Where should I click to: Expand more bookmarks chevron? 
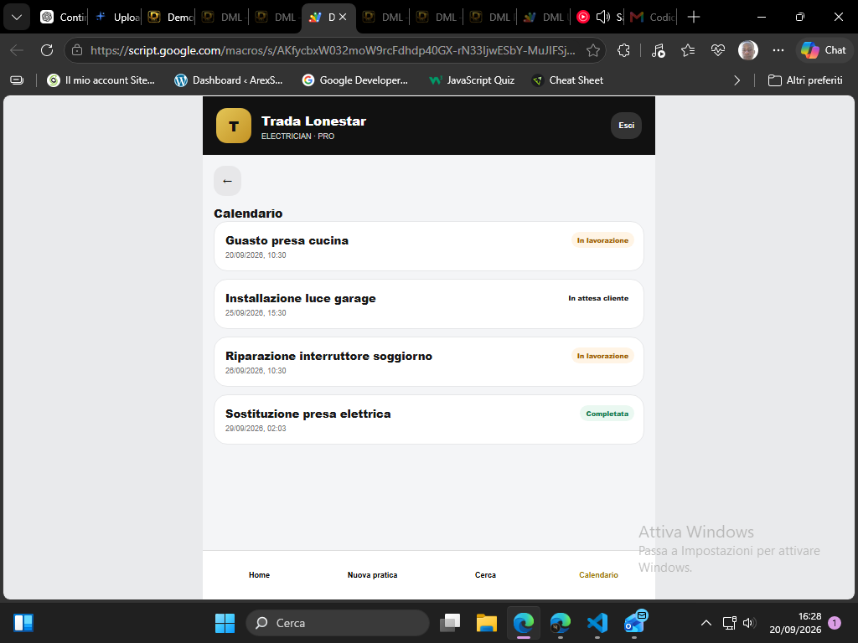coord(737,80)
